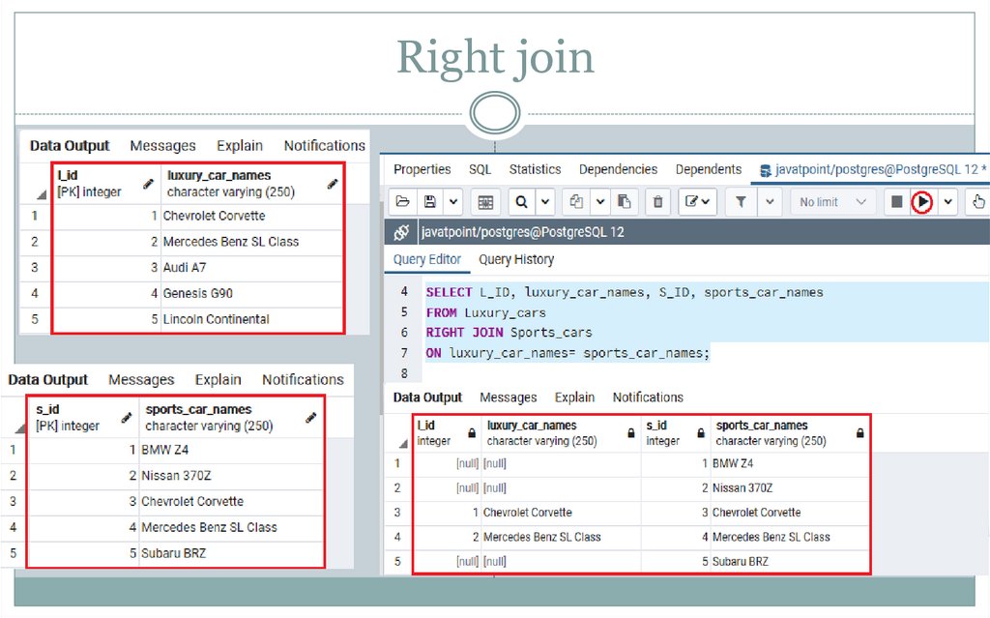Viewport: 990px width, 618px height.
Task: Expand the Edit pencil dropdown
Action: 697,202
